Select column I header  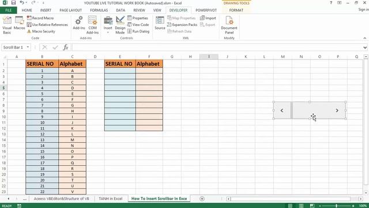click(209, 57)
